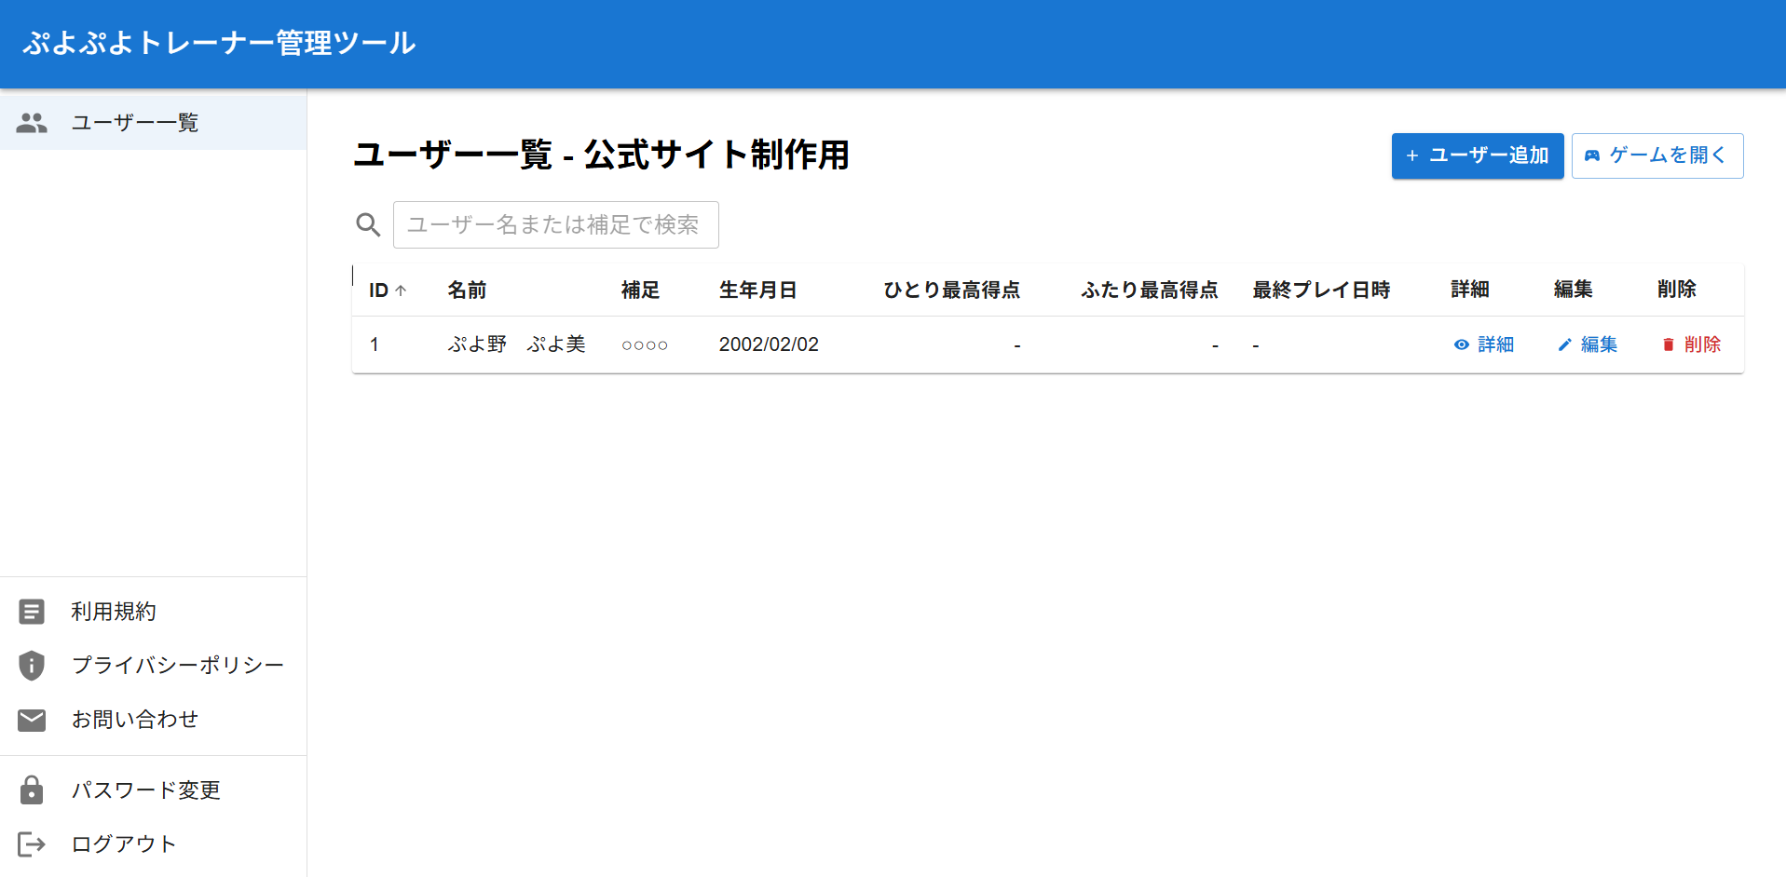Select the name cell ぷよ野 ぷよ美
The width and height of the screenshot is (1786, 877).
point(516,344)
